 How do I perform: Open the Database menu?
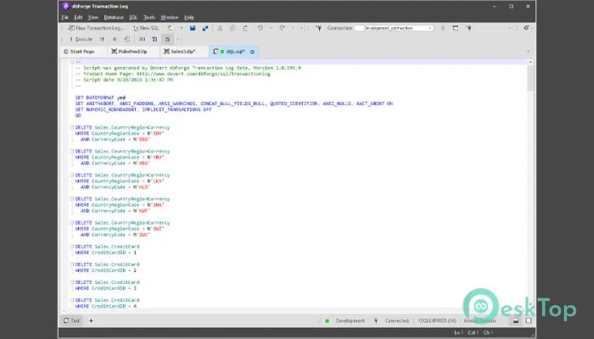pyautogui.click(x=114, y=18)
